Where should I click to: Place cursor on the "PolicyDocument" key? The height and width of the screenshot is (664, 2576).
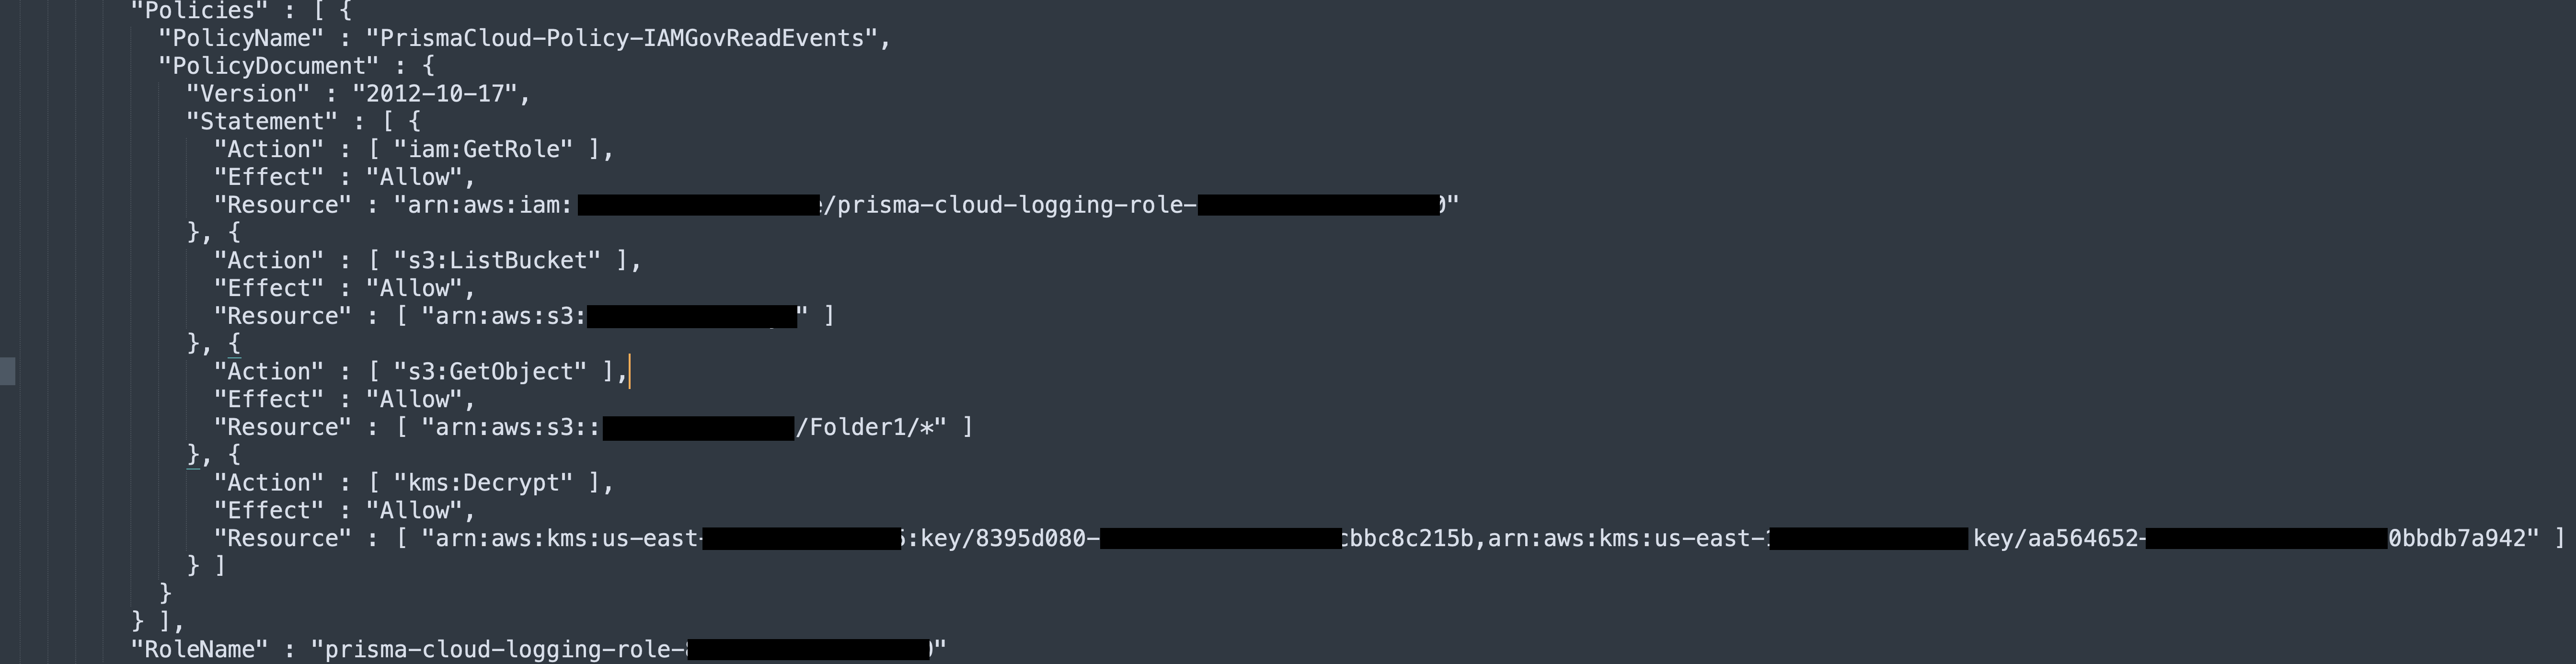(268, 66)
